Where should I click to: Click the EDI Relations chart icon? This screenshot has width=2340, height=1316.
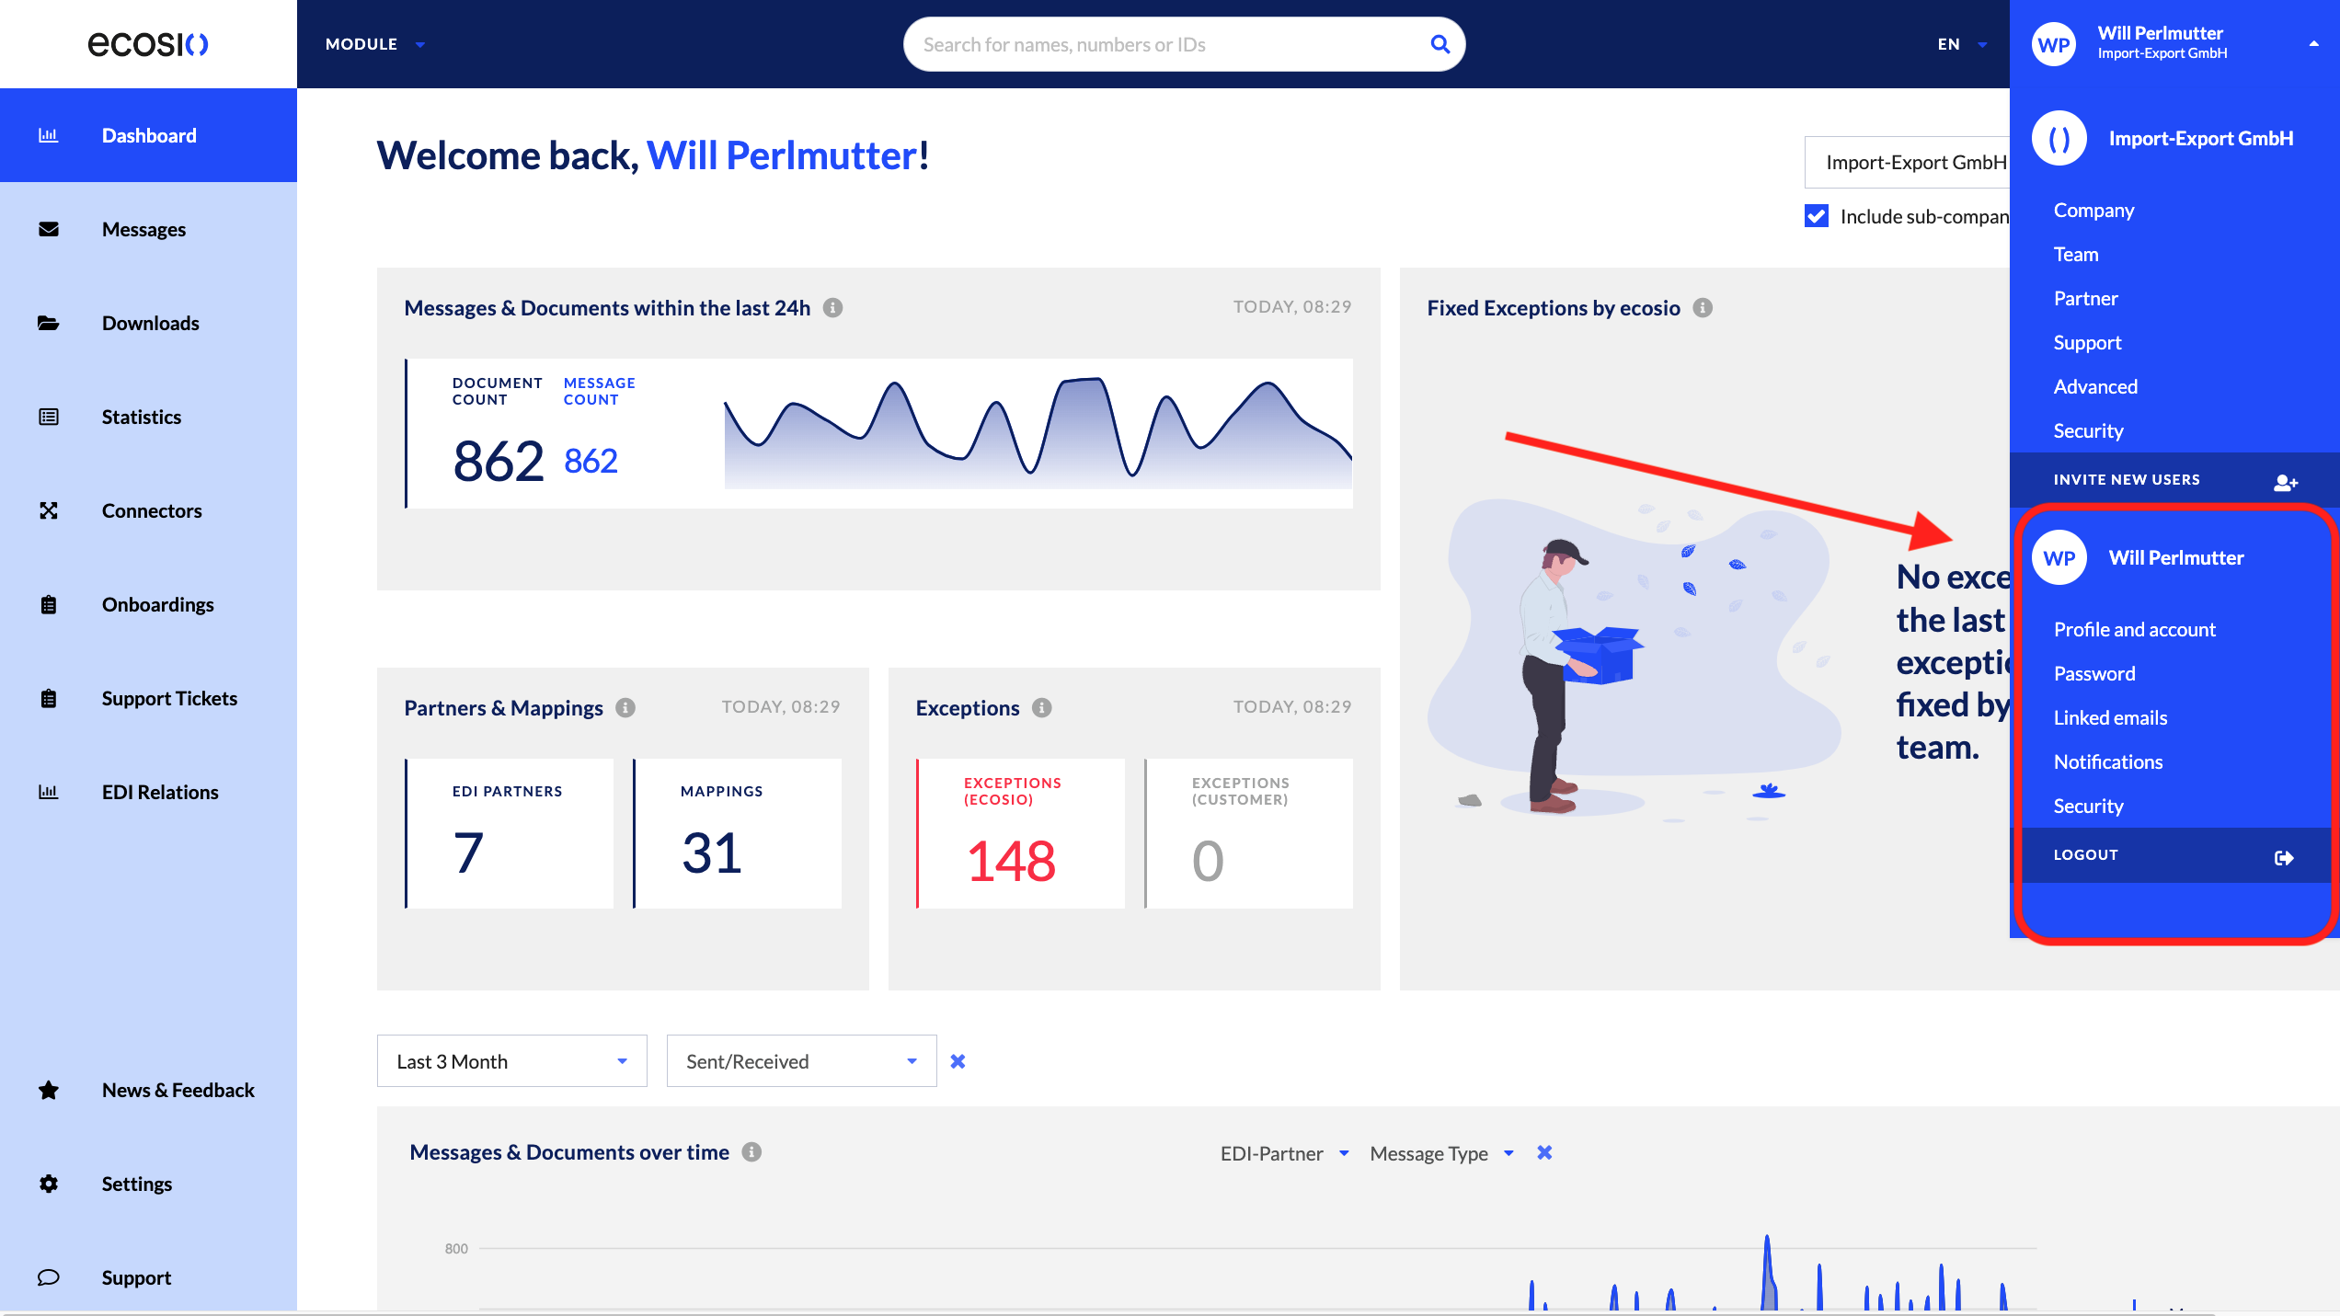click(49, 792)
